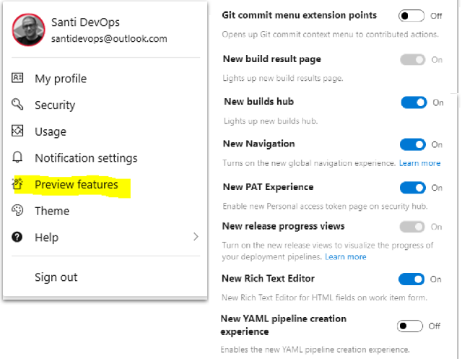Image resolution: width=462 pixels, height=361 pixels.
Task: Turn off New builds hub toggle
Action: 414,103
